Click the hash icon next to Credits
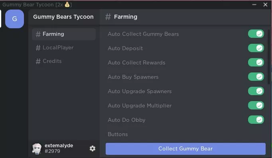 coord(38,61)
